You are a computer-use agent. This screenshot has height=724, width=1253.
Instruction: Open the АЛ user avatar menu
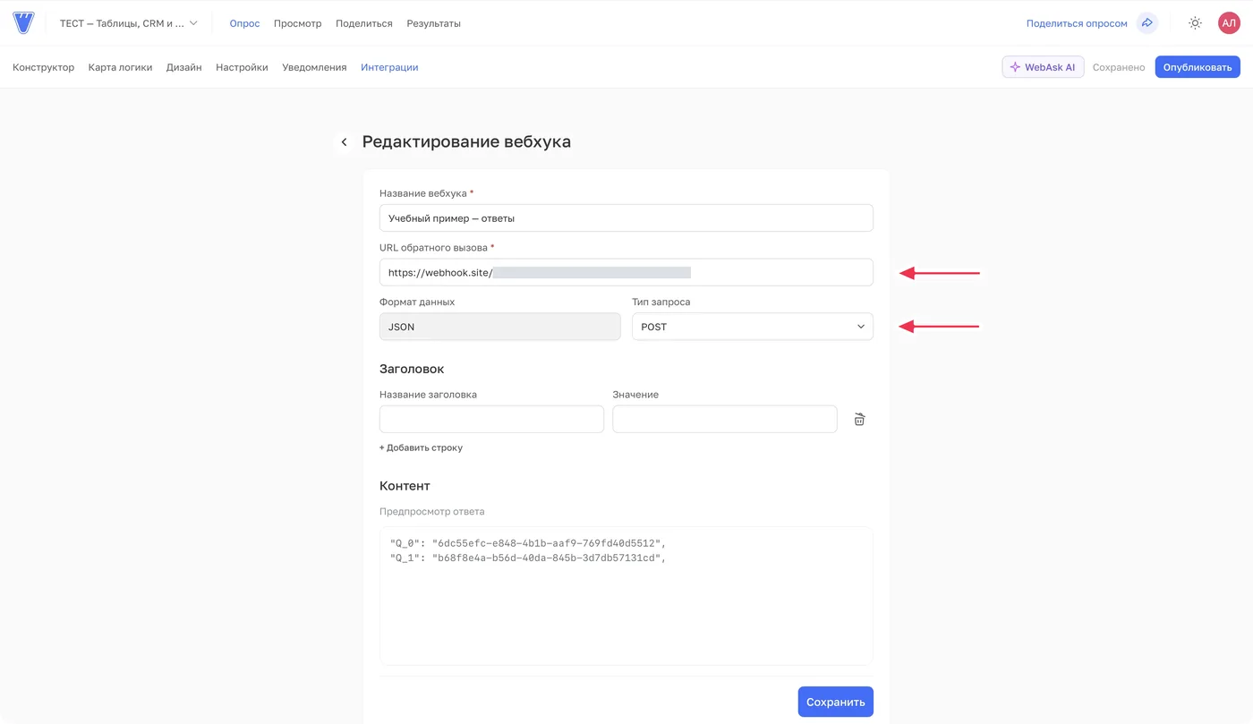pyautogui.click(x=1229, y=23)
